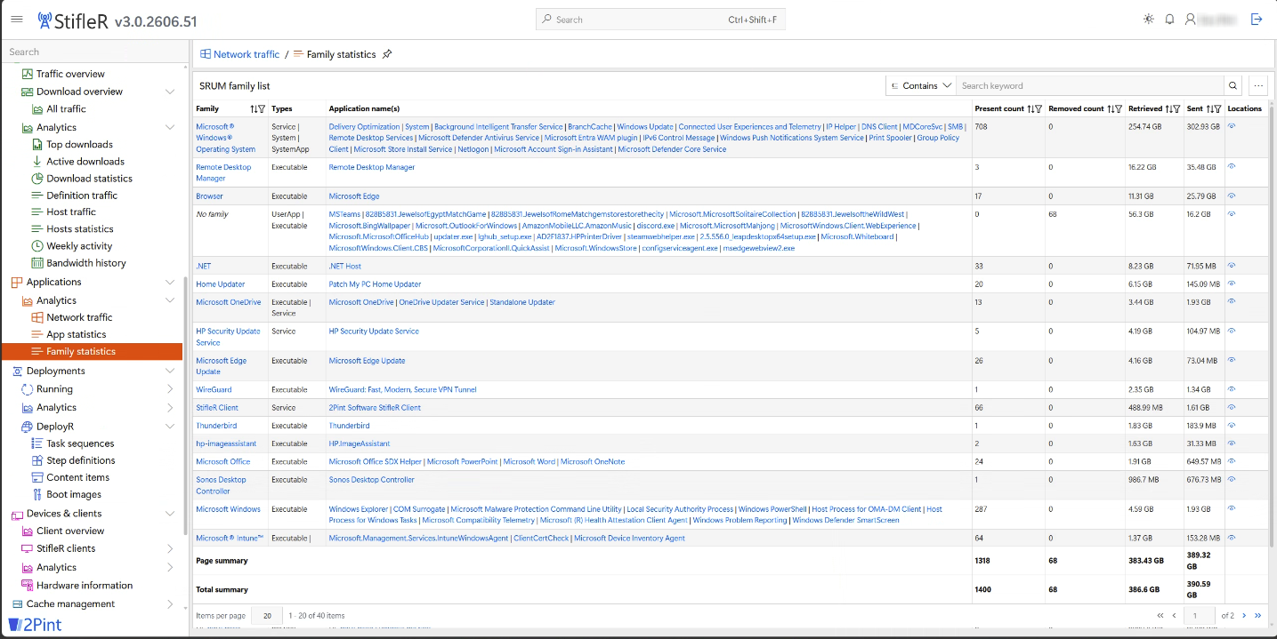Click the Microsoft PowerPoint application link
The width and height of the screenshot is (1277, 639).
click(x=462, y=462)
